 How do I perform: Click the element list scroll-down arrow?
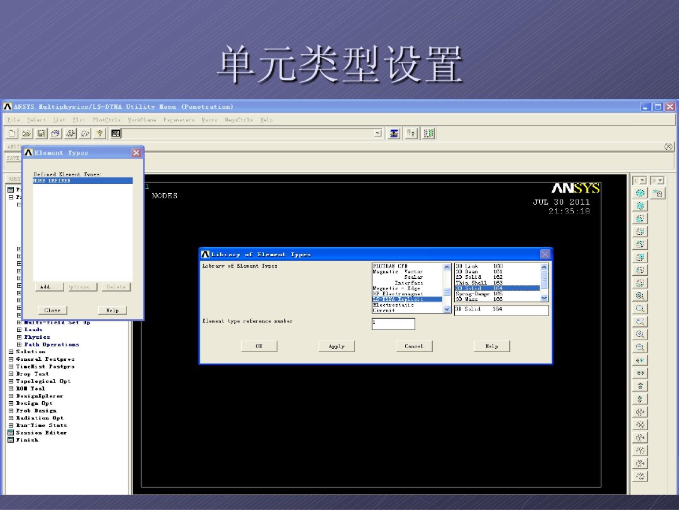pos(544,298)
